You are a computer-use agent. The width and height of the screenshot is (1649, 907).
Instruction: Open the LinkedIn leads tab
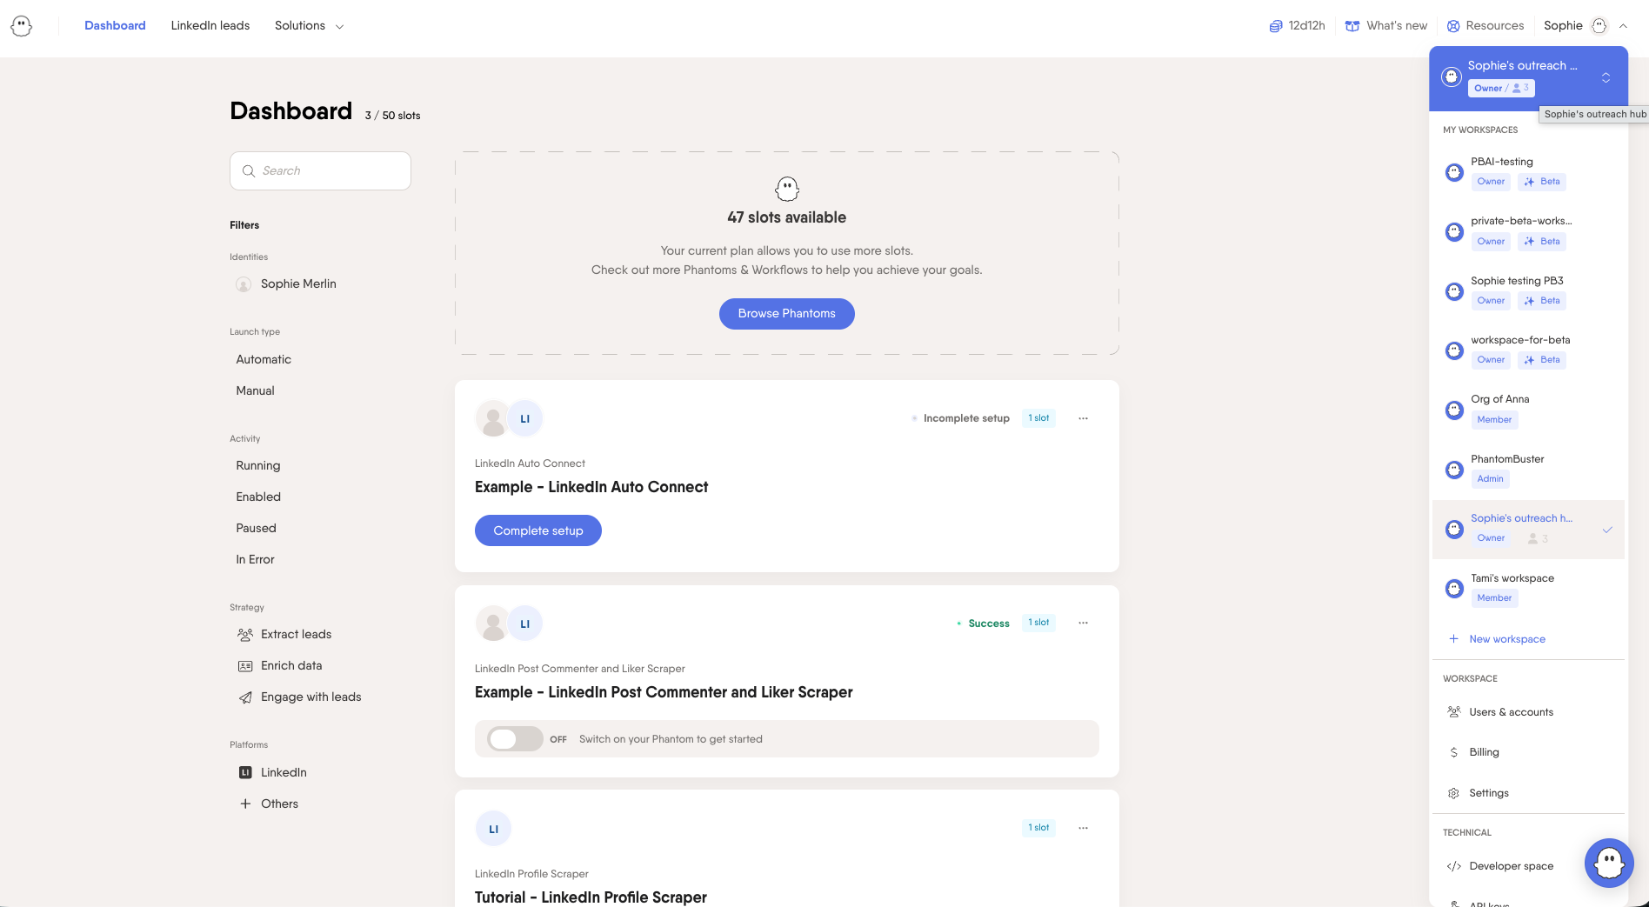[x=210, y=25]
